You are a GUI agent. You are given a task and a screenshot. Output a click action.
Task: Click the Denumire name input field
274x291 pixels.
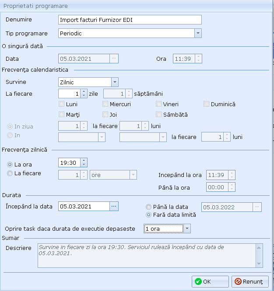[130, 20]
